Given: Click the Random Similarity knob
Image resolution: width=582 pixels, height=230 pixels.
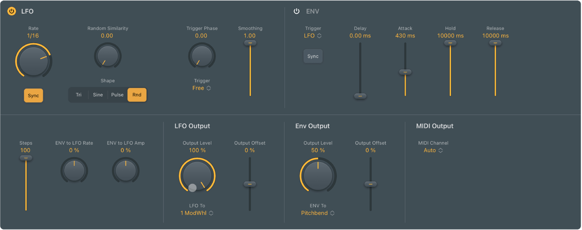Looking at the screenshot, I should [108, 56].
